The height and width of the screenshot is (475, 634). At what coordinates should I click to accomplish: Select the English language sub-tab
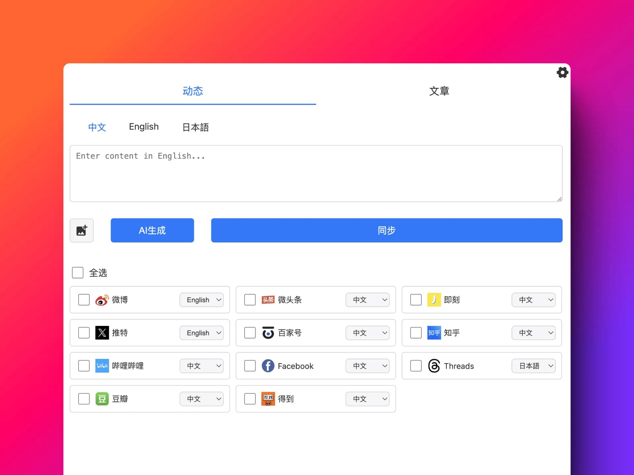click(144, 127)
